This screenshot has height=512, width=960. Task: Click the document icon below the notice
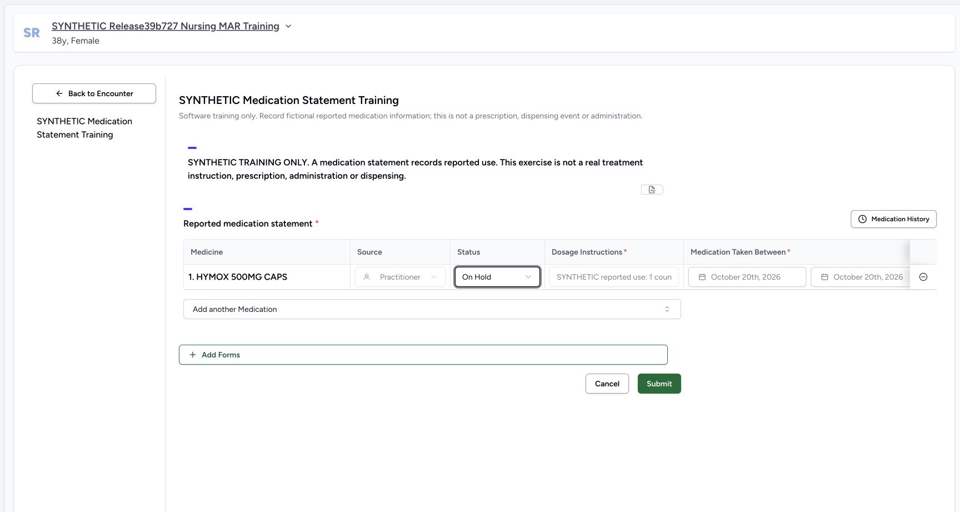click(652, 190)
